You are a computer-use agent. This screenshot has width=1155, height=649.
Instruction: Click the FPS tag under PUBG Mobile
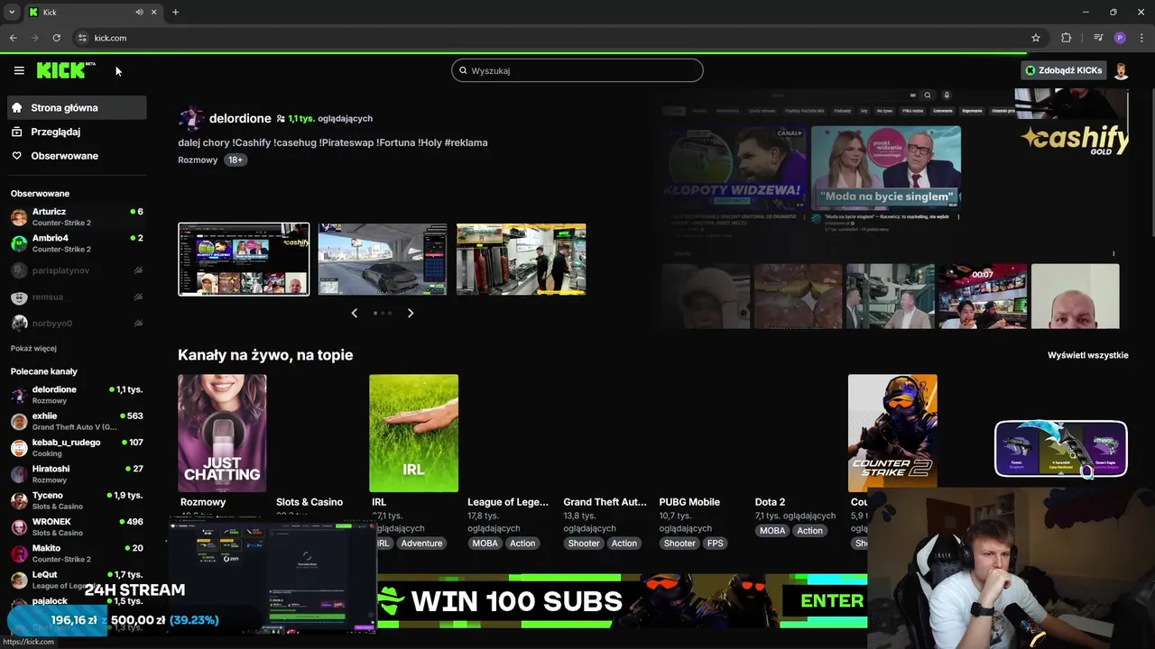pyautogui.click(x=716, y=544)
